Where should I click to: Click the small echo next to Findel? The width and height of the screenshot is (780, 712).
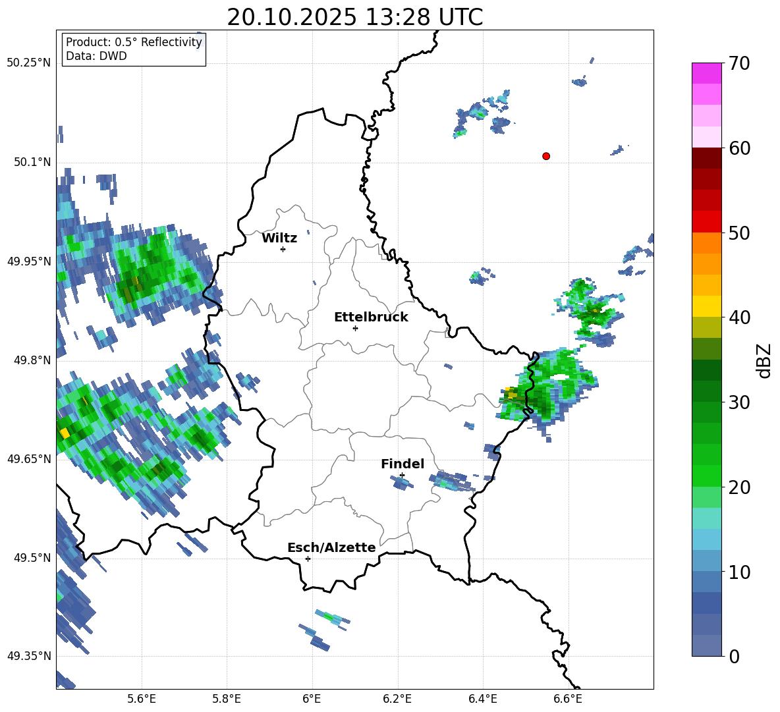[402, 481]
